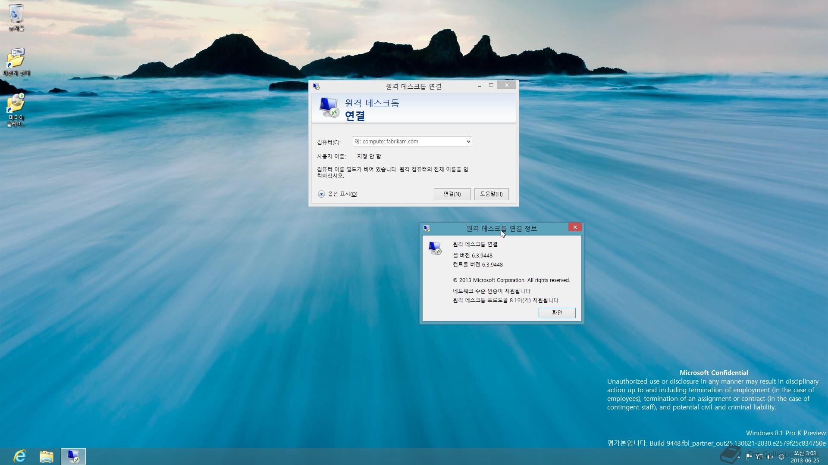Show hidden tray icons arrow
This screenshot has height=465, width=828.
(x=739, y=456)
